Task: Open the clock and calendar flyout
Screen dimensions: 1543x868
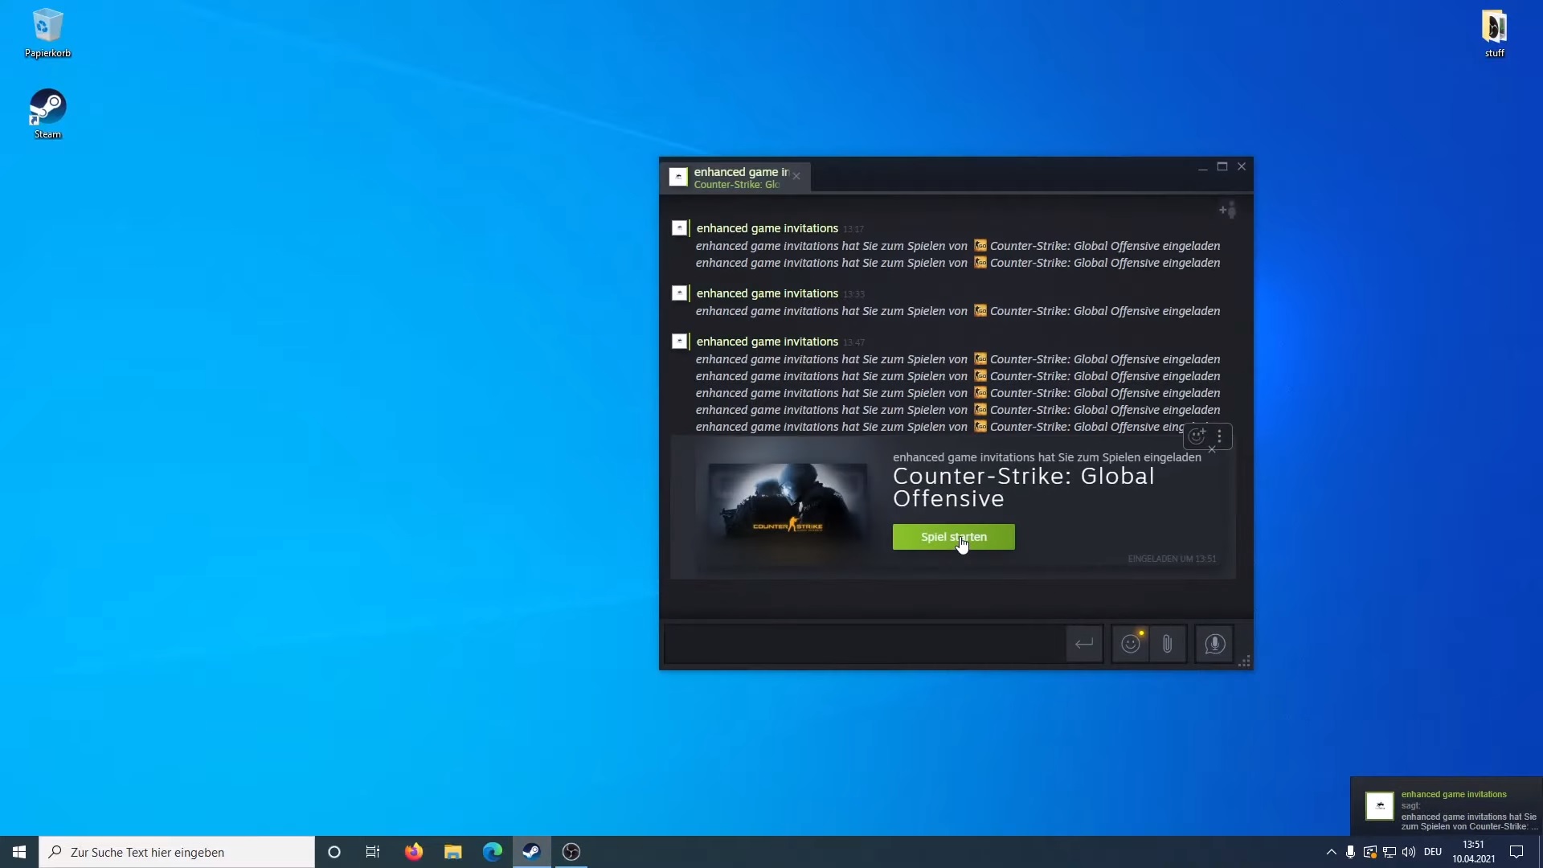Action: pyautogui.click(x=1473, y=852)
